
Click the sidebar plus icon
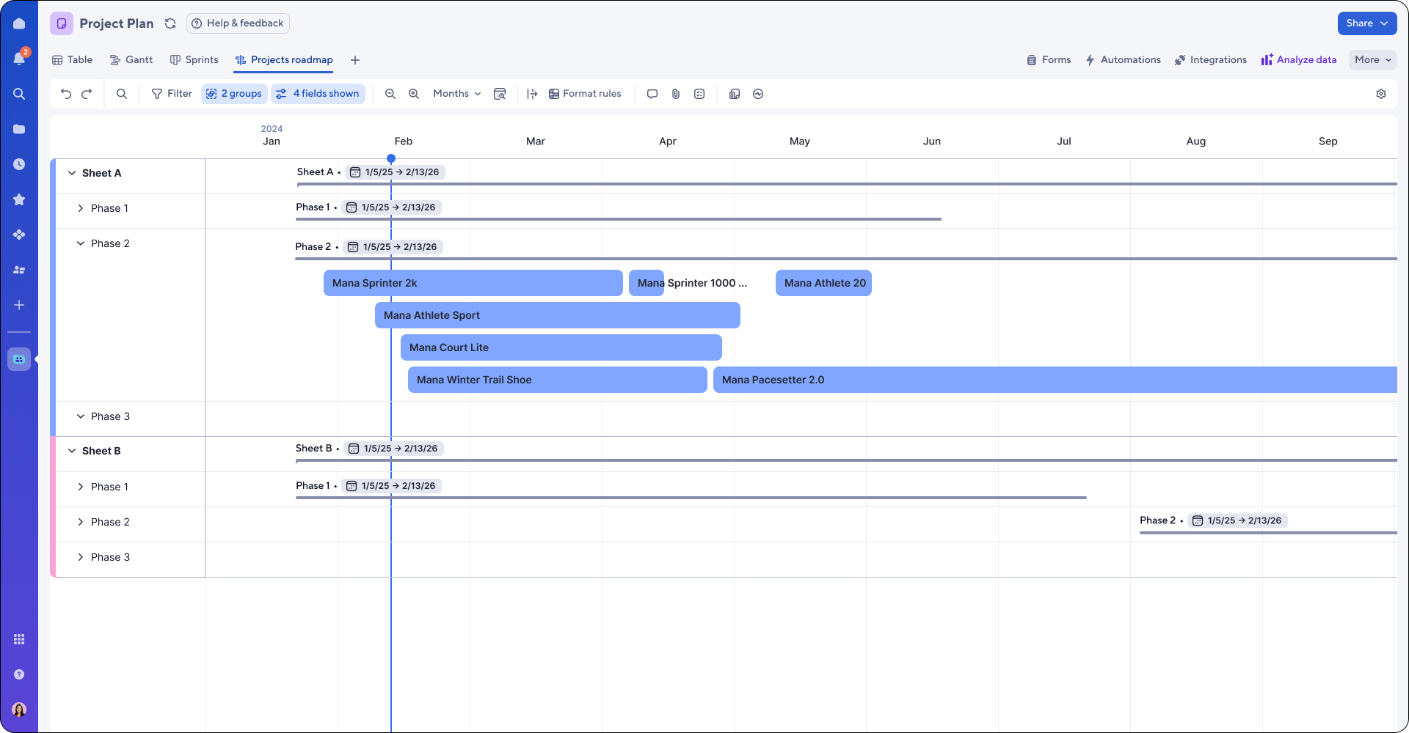click(19, 305)
